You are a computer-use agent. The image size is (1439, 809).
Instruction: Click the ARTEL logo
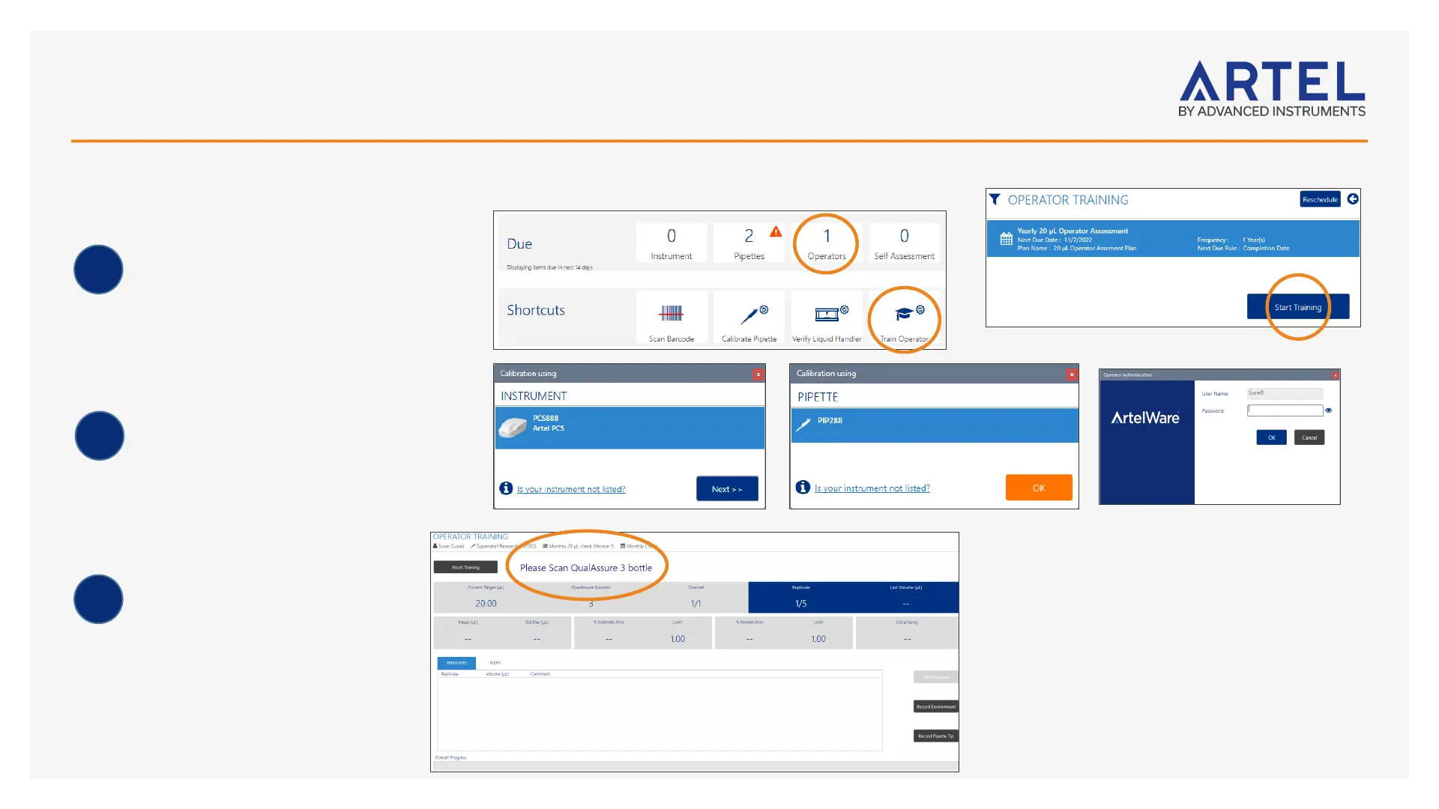pyautogui.click(x=1272, y=88)
